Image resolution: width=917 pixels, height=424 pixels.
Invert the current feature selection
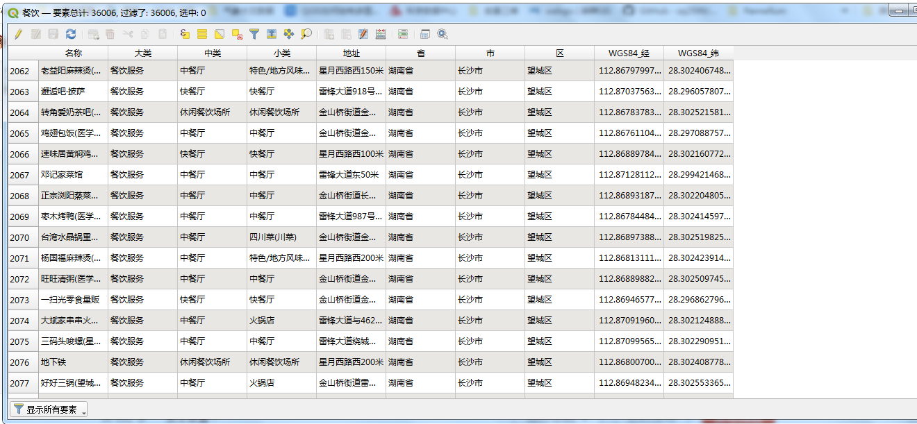coord(220,34)
